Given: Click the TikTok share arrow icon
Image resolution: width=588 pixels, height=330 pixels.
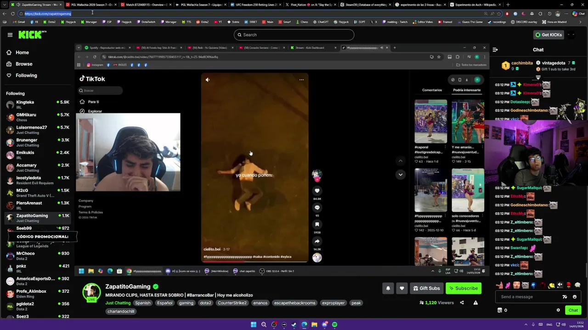Looking at the screenshot, I should click(x=317, y=242).
